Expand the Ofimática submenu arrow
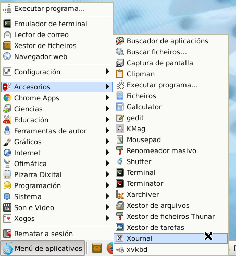Viewport: 236px width, 256px height. pos(108,164)
